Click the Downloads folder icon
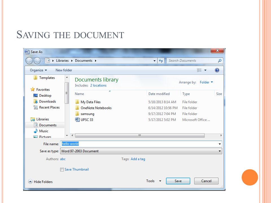Viewport: 271px width, 203px height. click(36, 101)
